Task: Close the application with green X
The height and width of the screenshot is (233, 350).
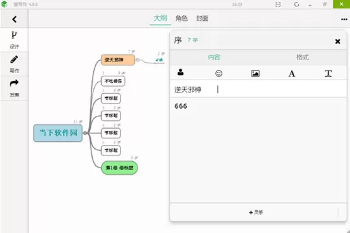Action: point(342,4)
